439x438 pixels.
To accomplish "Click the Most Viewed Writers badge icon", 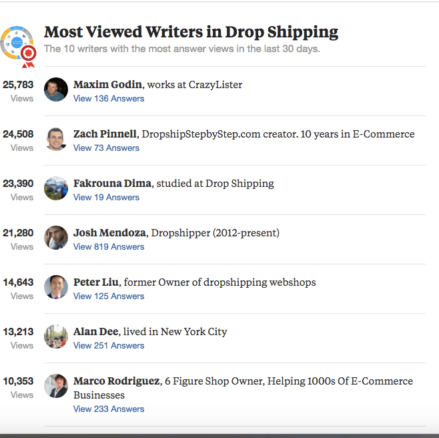I will pyautogui.click(x=19, y=45).
